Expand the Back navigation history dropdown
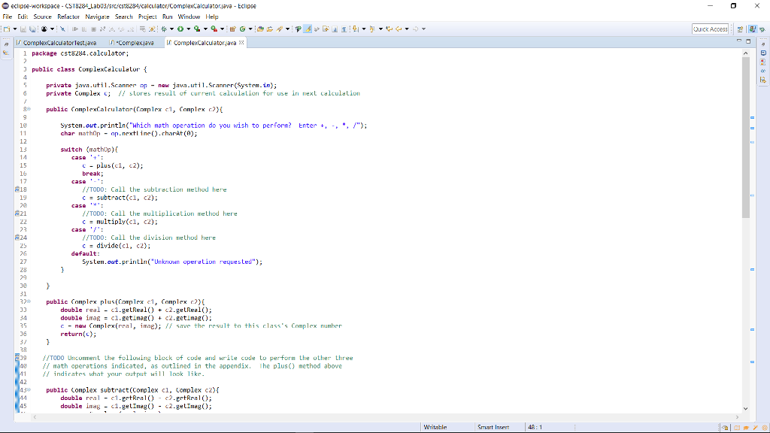This screenshot has width=770, height=433. click(x=406, y=29)
